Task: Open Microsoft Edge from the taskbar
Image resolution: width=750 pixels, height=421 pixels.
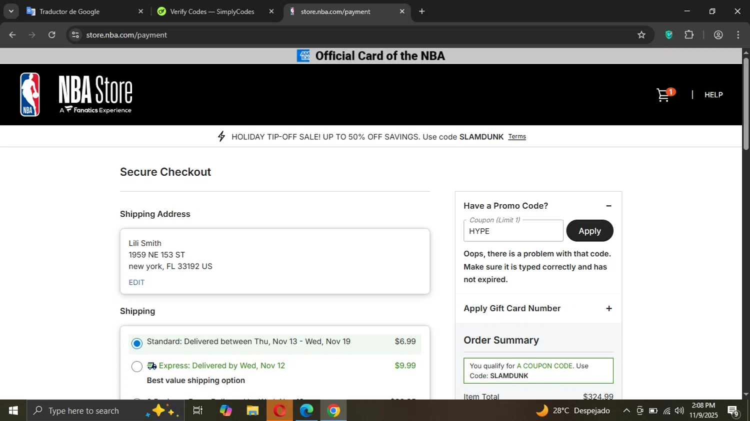Action: coord(306,411)
